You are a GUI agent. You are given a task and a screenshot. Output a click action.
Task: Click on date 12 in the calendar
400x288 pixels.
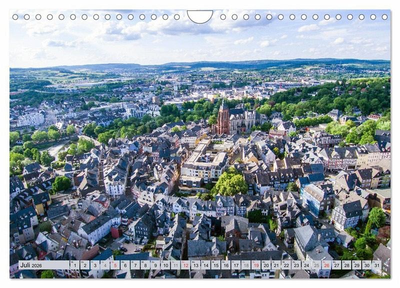tap(185, 265)
